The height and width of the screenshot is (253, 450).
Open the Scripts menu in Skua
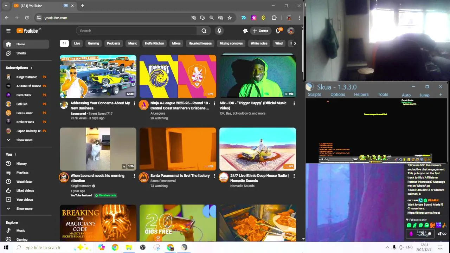314,95
